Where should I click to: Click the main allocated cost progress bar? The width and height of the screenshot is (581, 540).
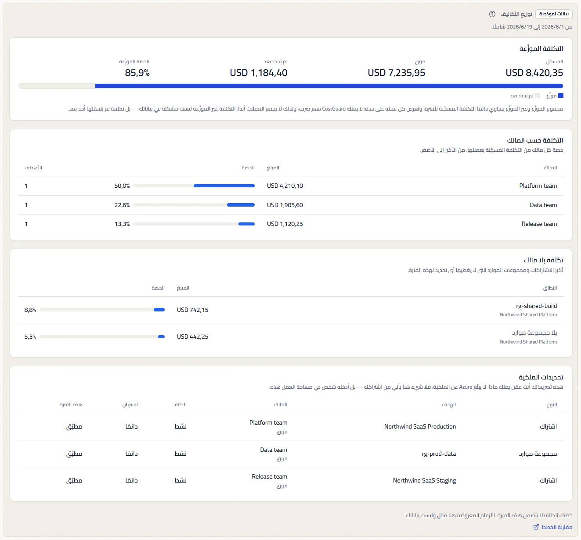pyautogui.click(x=291, y=86)
